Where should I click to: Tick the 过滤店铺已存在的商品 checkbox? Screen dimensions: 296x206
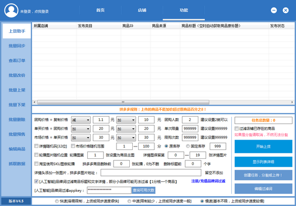[237, 128]
